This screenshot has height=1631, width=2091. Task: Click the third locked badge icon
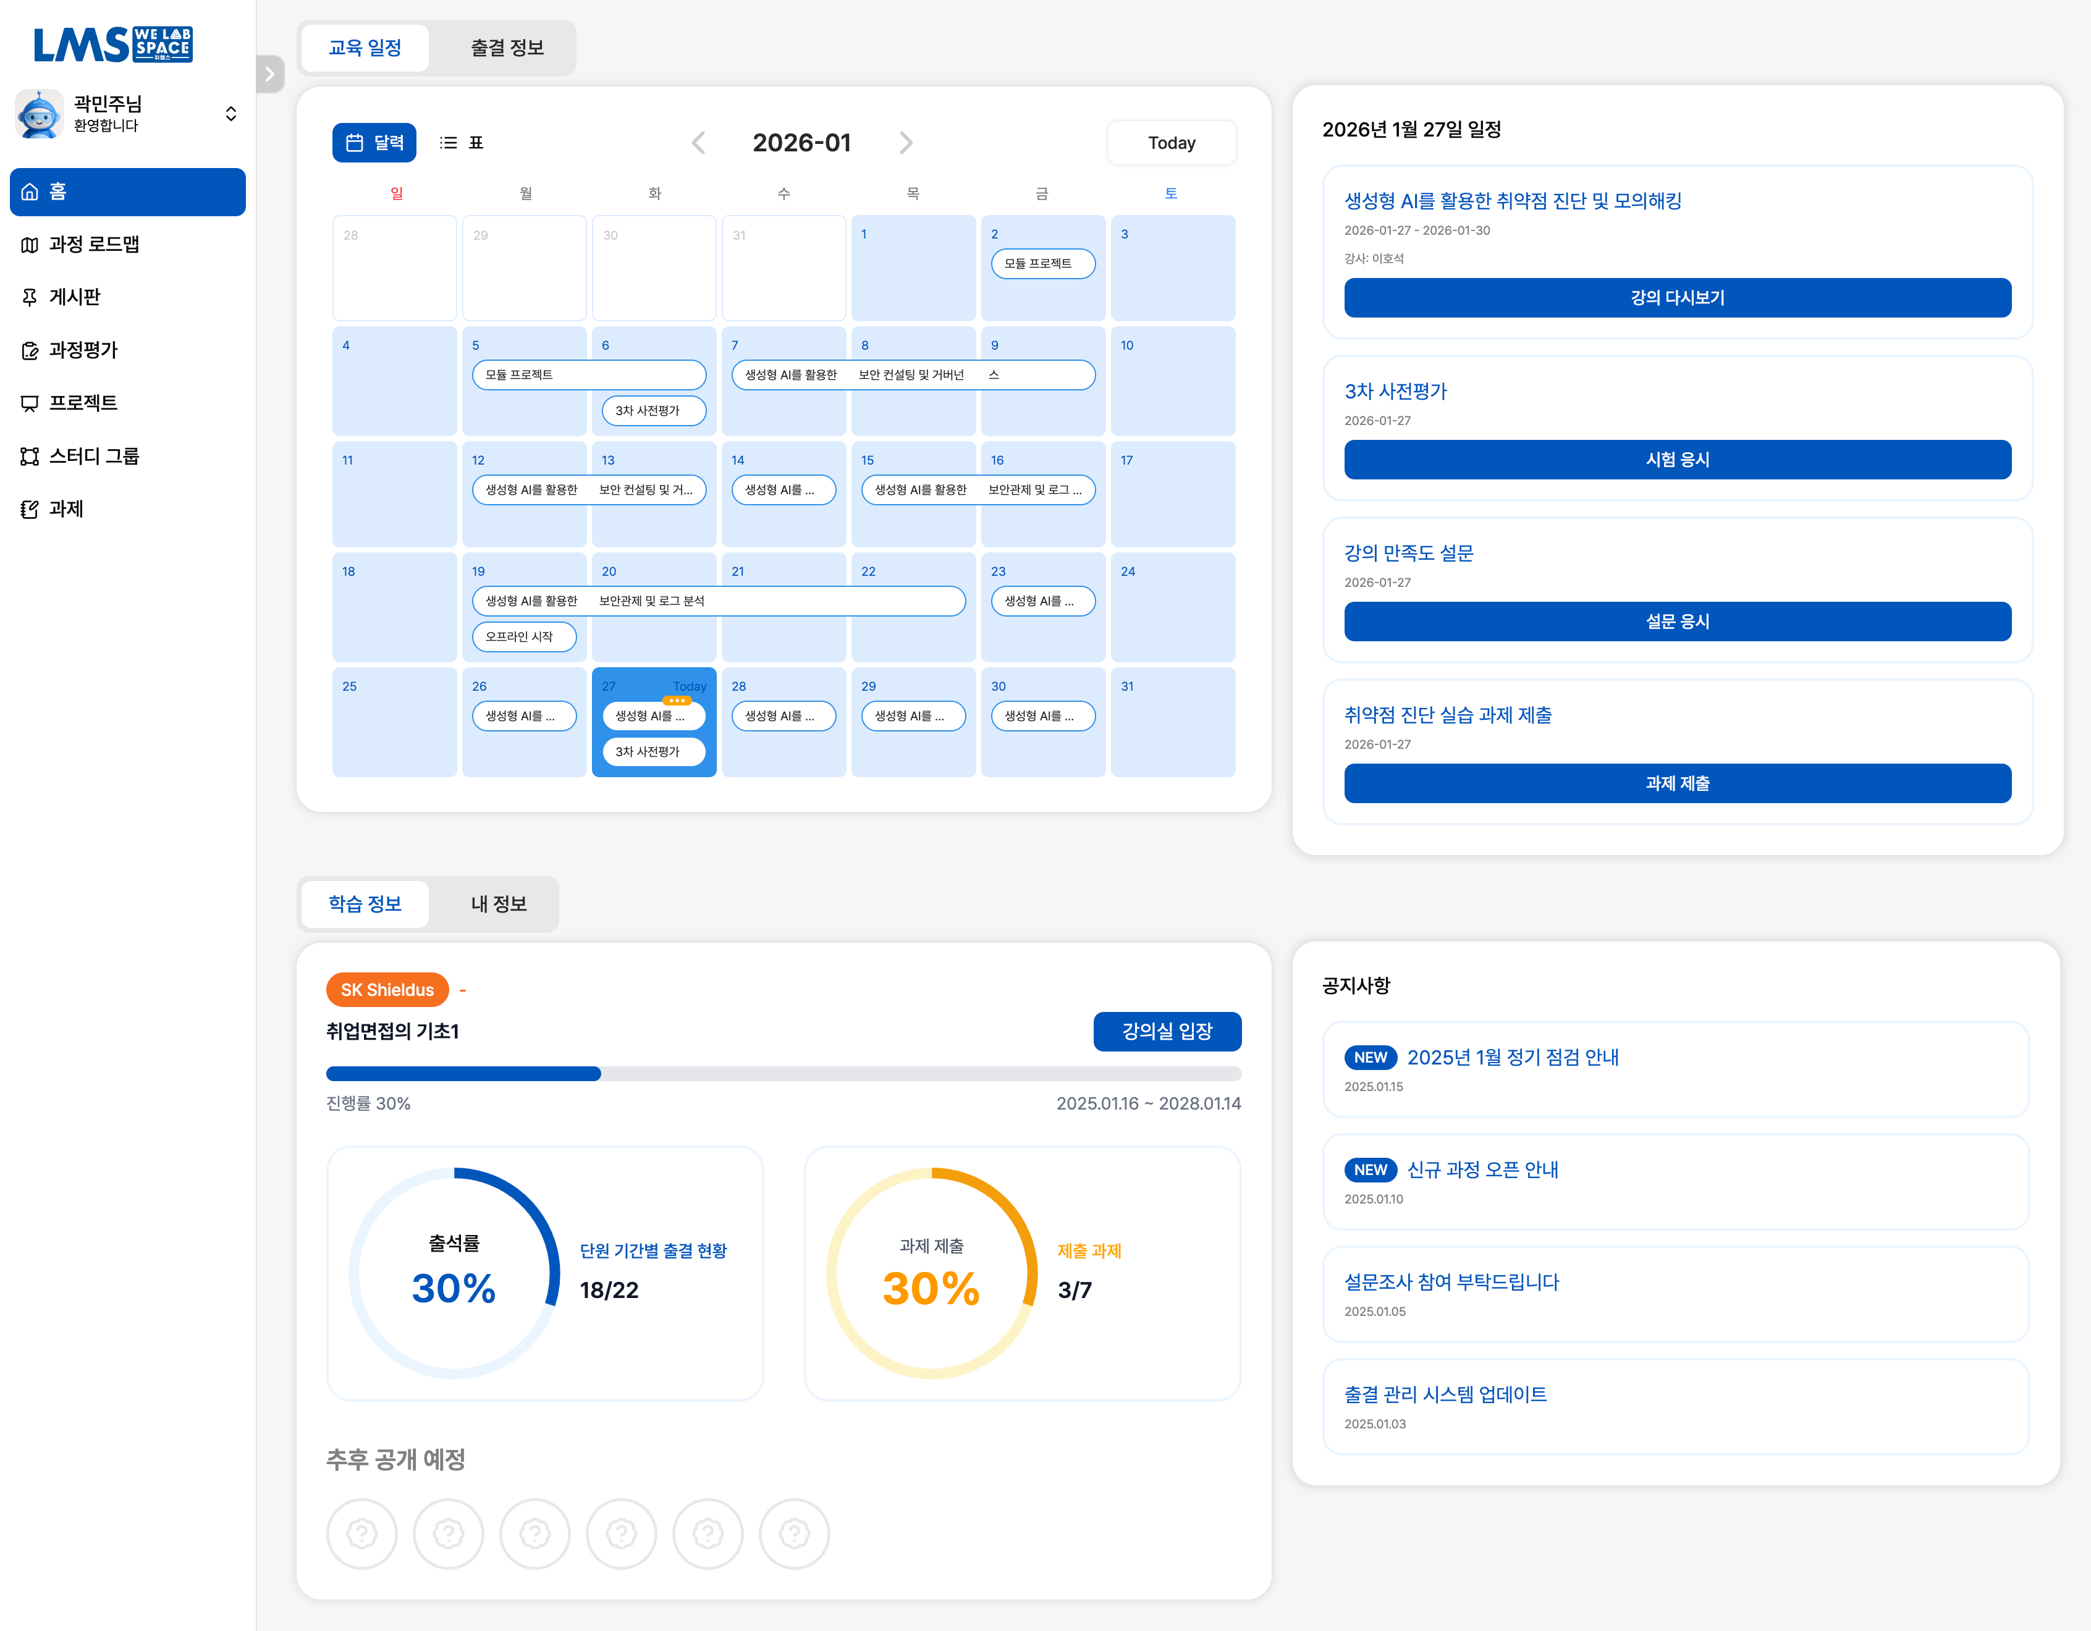[x=534, y=1533]
